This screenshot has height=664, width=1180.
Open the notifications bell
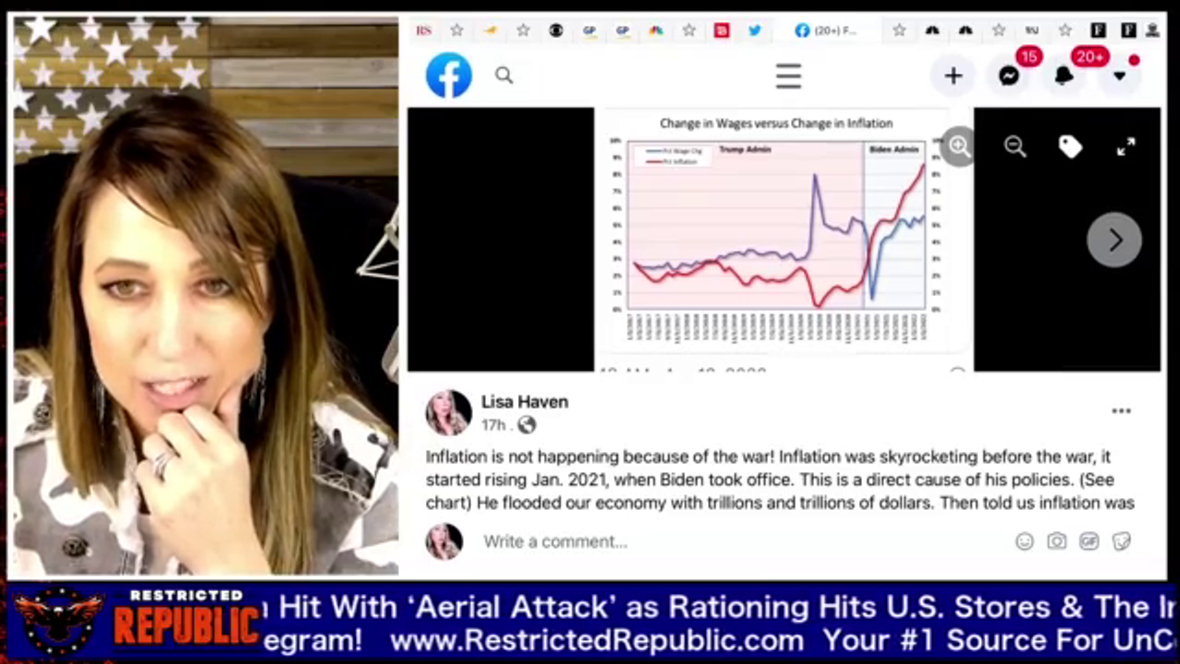(x=1065, y=76)
